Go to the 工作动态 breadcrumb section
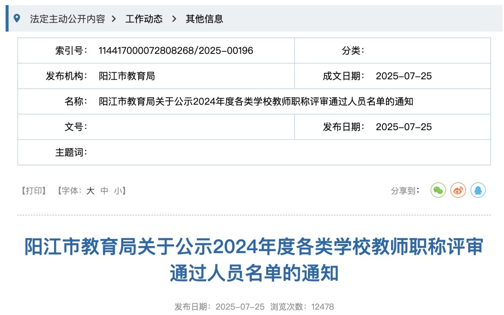This screenshot has width=504, height=315. point(144,19)
